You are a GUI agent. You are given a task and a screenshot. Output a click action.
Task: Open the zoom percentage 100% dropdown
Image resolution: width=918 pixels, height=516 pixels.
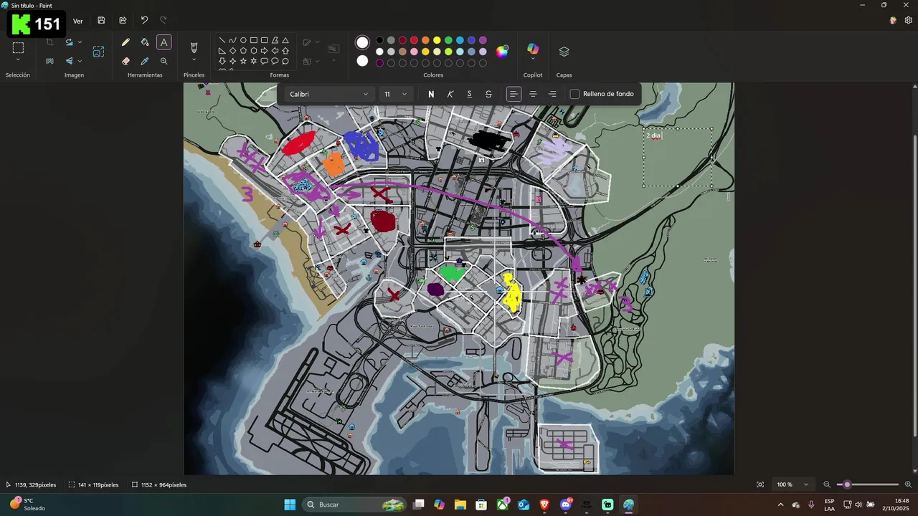point(793,484)
